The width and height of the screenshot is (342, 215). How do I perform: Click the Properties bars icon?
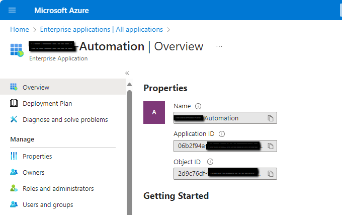click(14, 156)
